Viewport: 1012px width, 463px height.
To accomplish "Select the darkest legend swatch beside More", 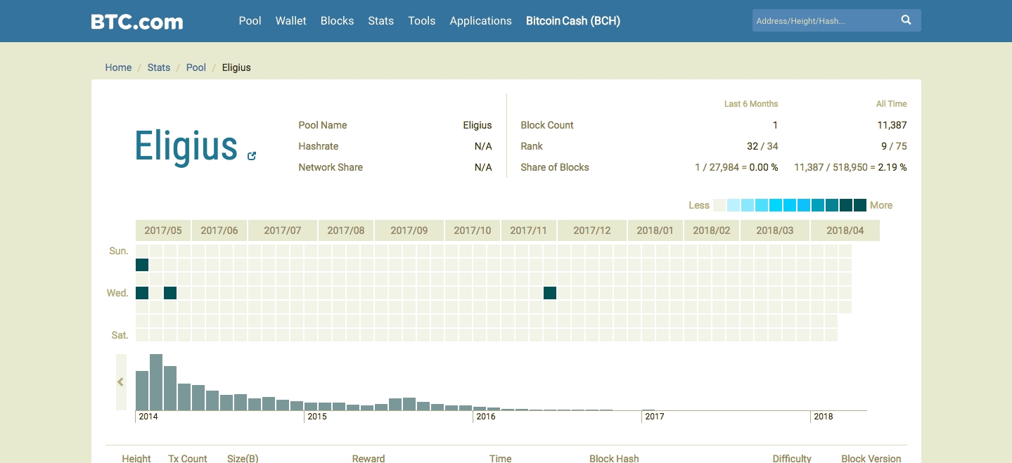I will 860,205.
